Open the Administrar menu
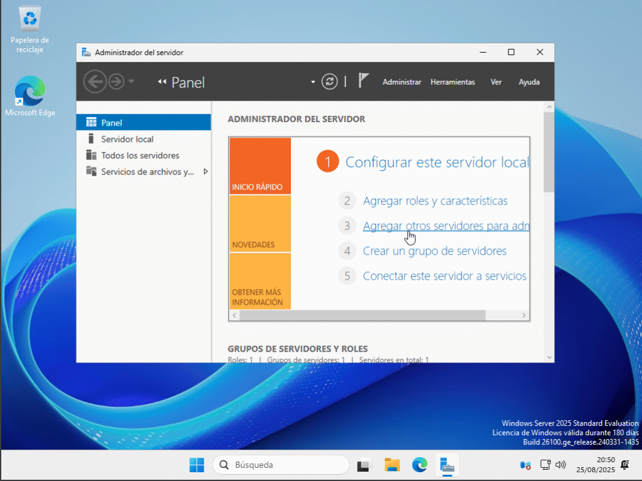The width and height of the screenshot is (642, 481). pyautogui.click(x=402, y=82)
